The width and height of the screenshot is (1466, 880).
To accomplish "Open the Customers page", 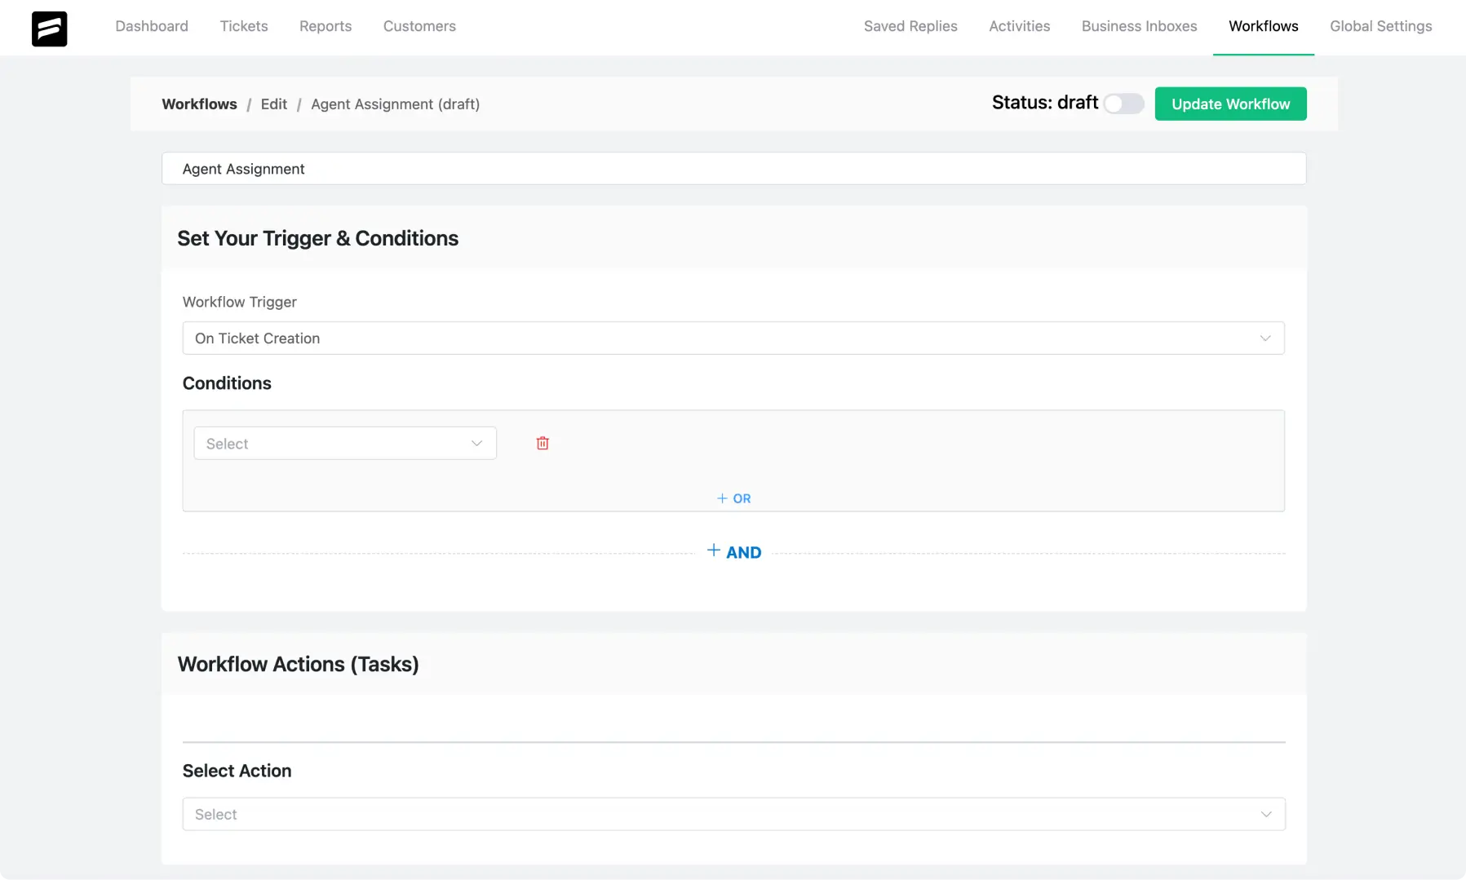I will 419,26.
